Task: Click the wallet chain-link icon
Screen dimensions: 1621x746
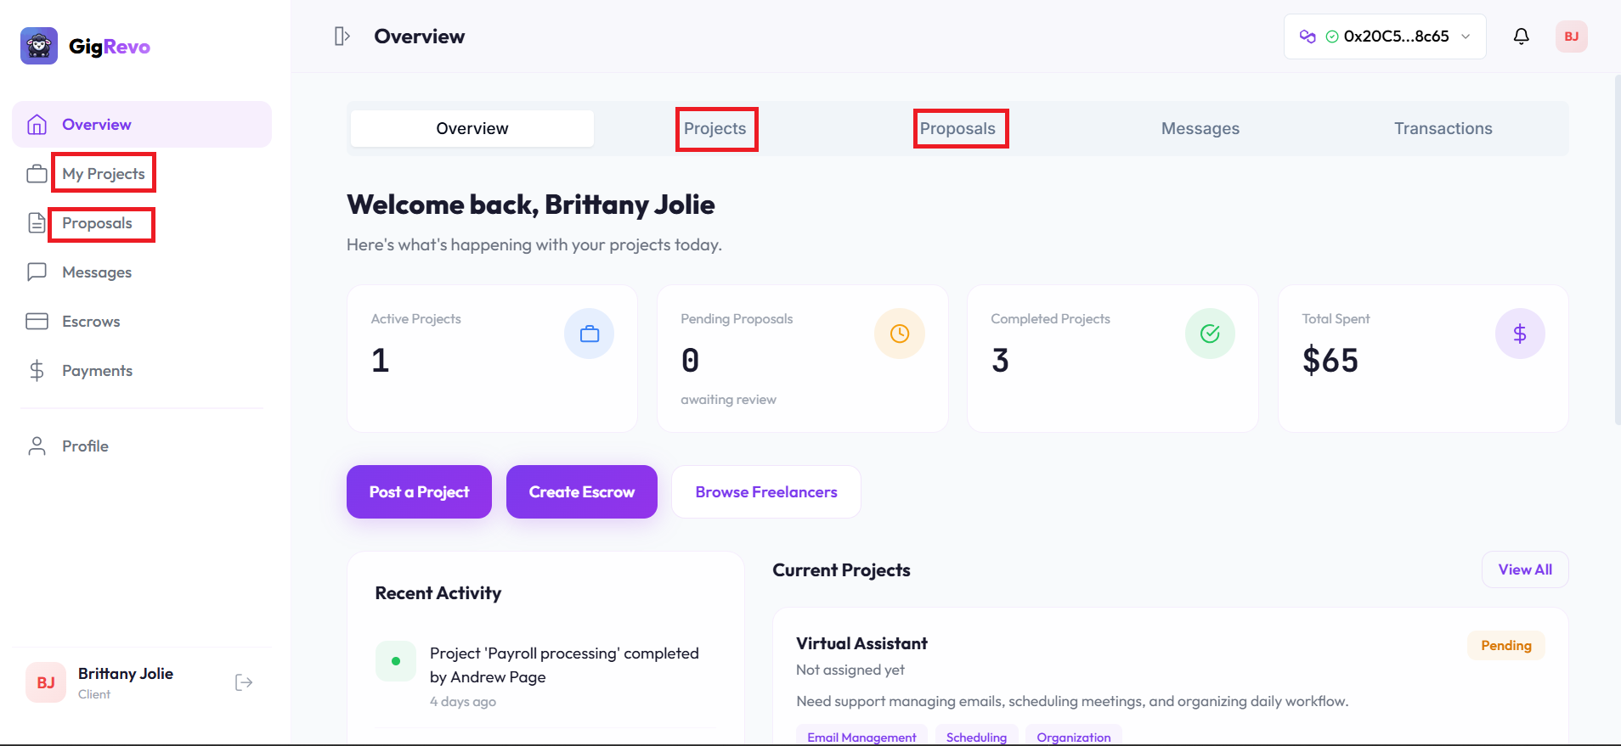Action: pyautogui.click(x=1308, y=36)
